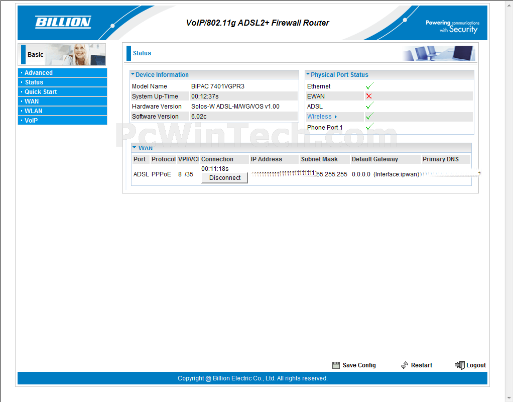Click the model name BiPAC 7401VGPR3
This screenshot has height=402, width=513.
[x=218, y=86]
